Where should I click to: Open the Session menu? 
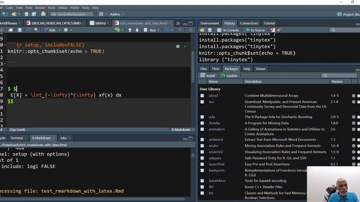tap(40, 8)
